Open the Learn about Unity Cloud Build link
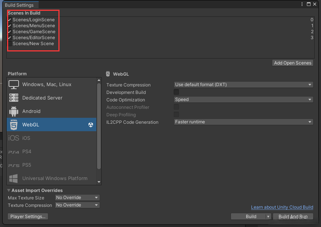The image size is (321, 227). 282,207
